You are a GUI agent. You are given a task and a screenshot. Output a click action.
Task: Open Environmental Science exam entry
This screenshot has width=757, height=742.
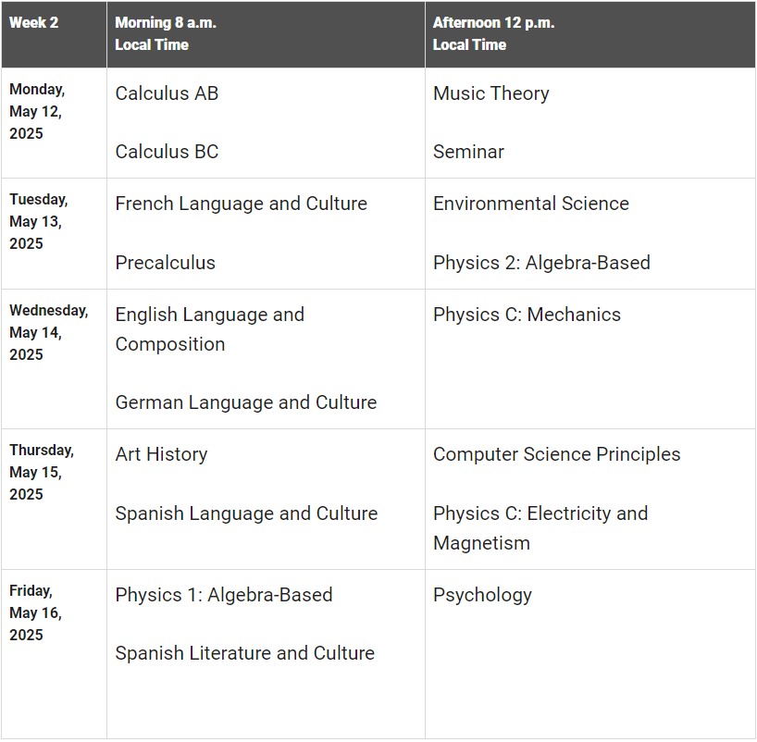tap(530, 204)
